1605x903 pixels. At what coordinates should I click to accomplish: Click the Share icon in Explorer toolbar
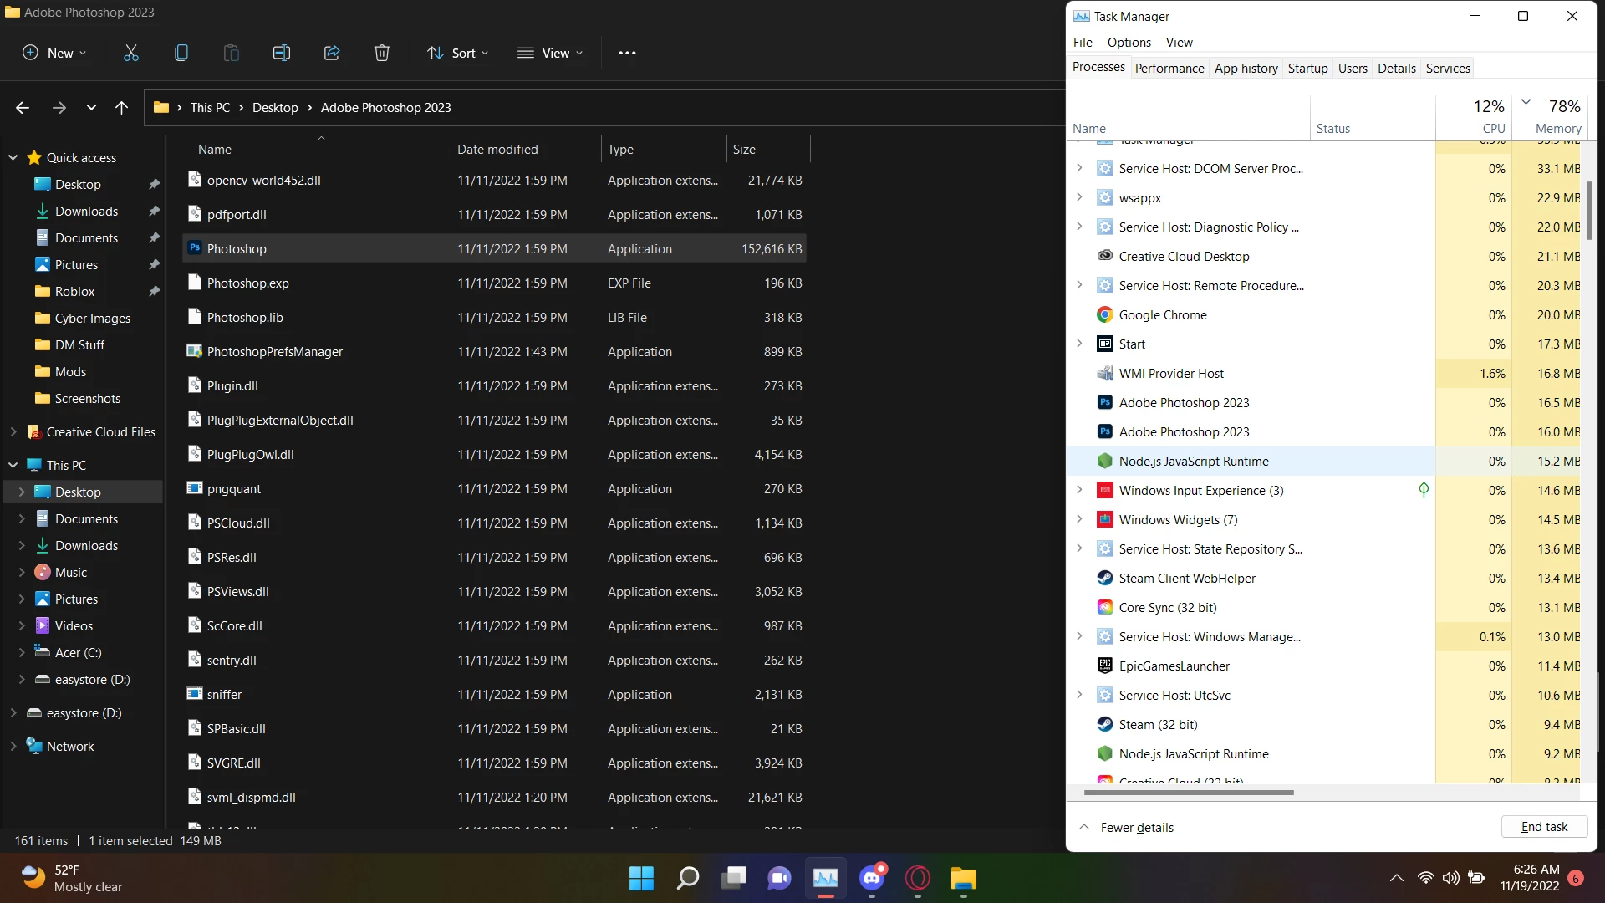[x=332, y=53]
